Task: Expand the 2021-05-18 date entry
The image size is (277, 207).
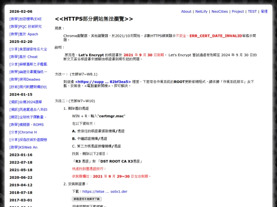Action: [21, 170]
